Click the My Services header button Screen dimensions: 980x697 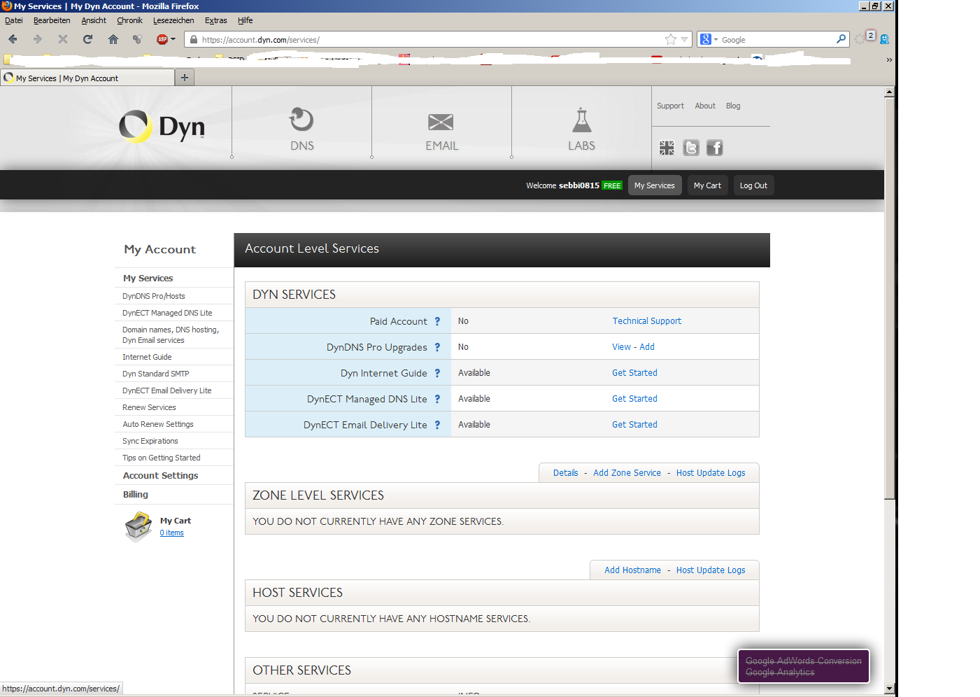click(655, 185)
